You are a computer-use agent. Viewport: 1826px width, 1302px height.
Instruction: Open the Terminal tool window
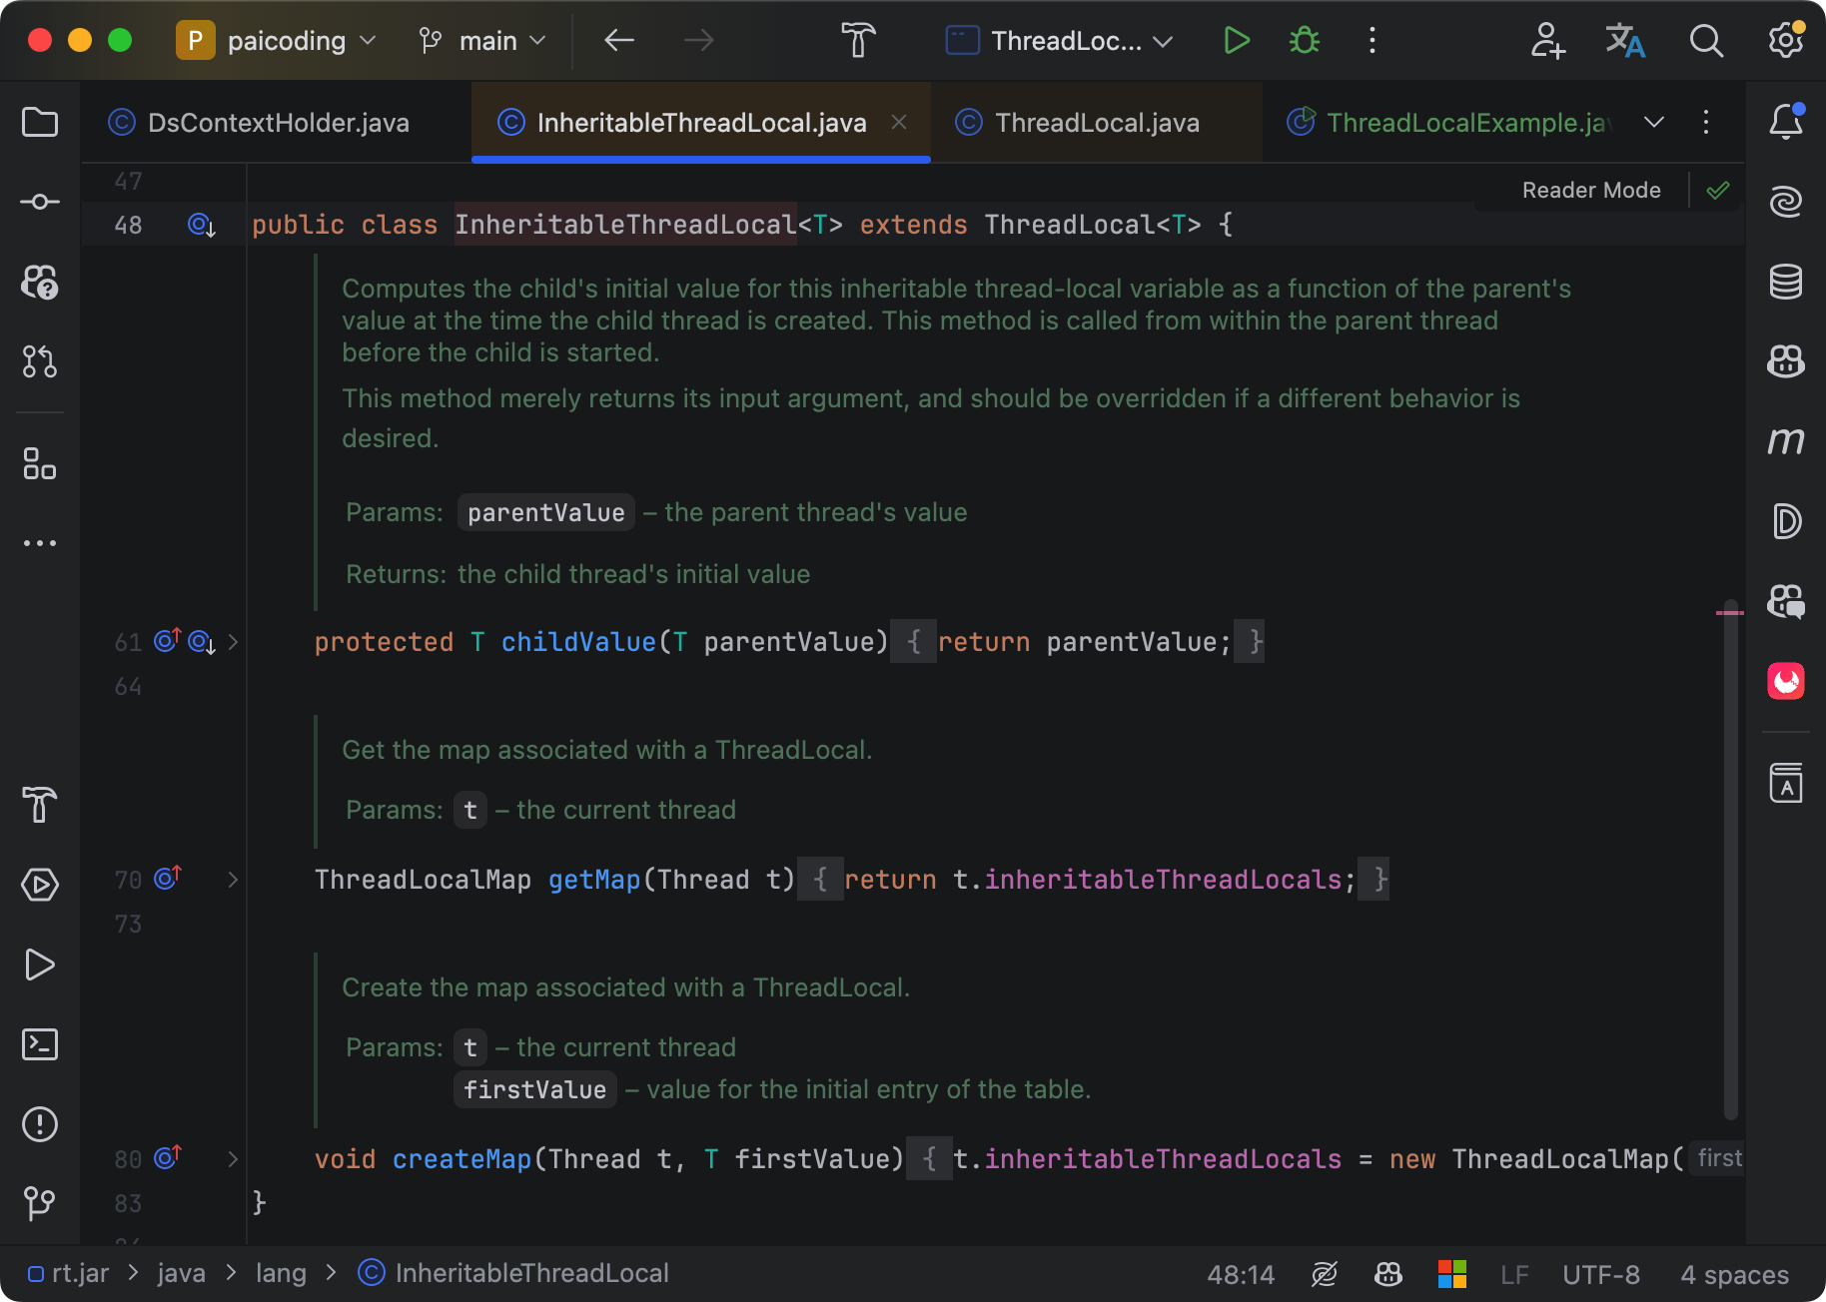coord(40,1044)
